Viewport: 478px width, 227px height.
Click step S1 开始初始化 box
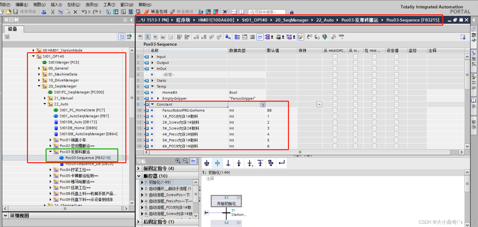tap(226, 201)
